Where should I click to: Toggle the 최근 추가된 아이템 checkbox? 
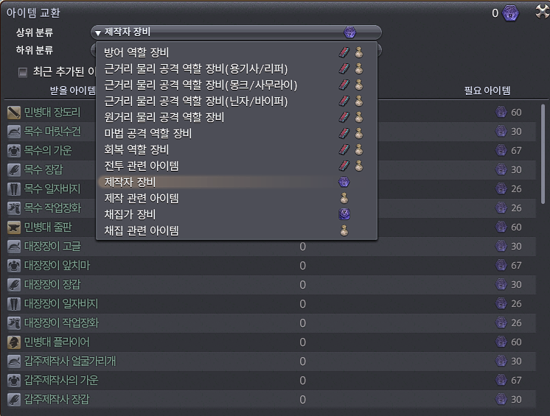tap(23, 72)
